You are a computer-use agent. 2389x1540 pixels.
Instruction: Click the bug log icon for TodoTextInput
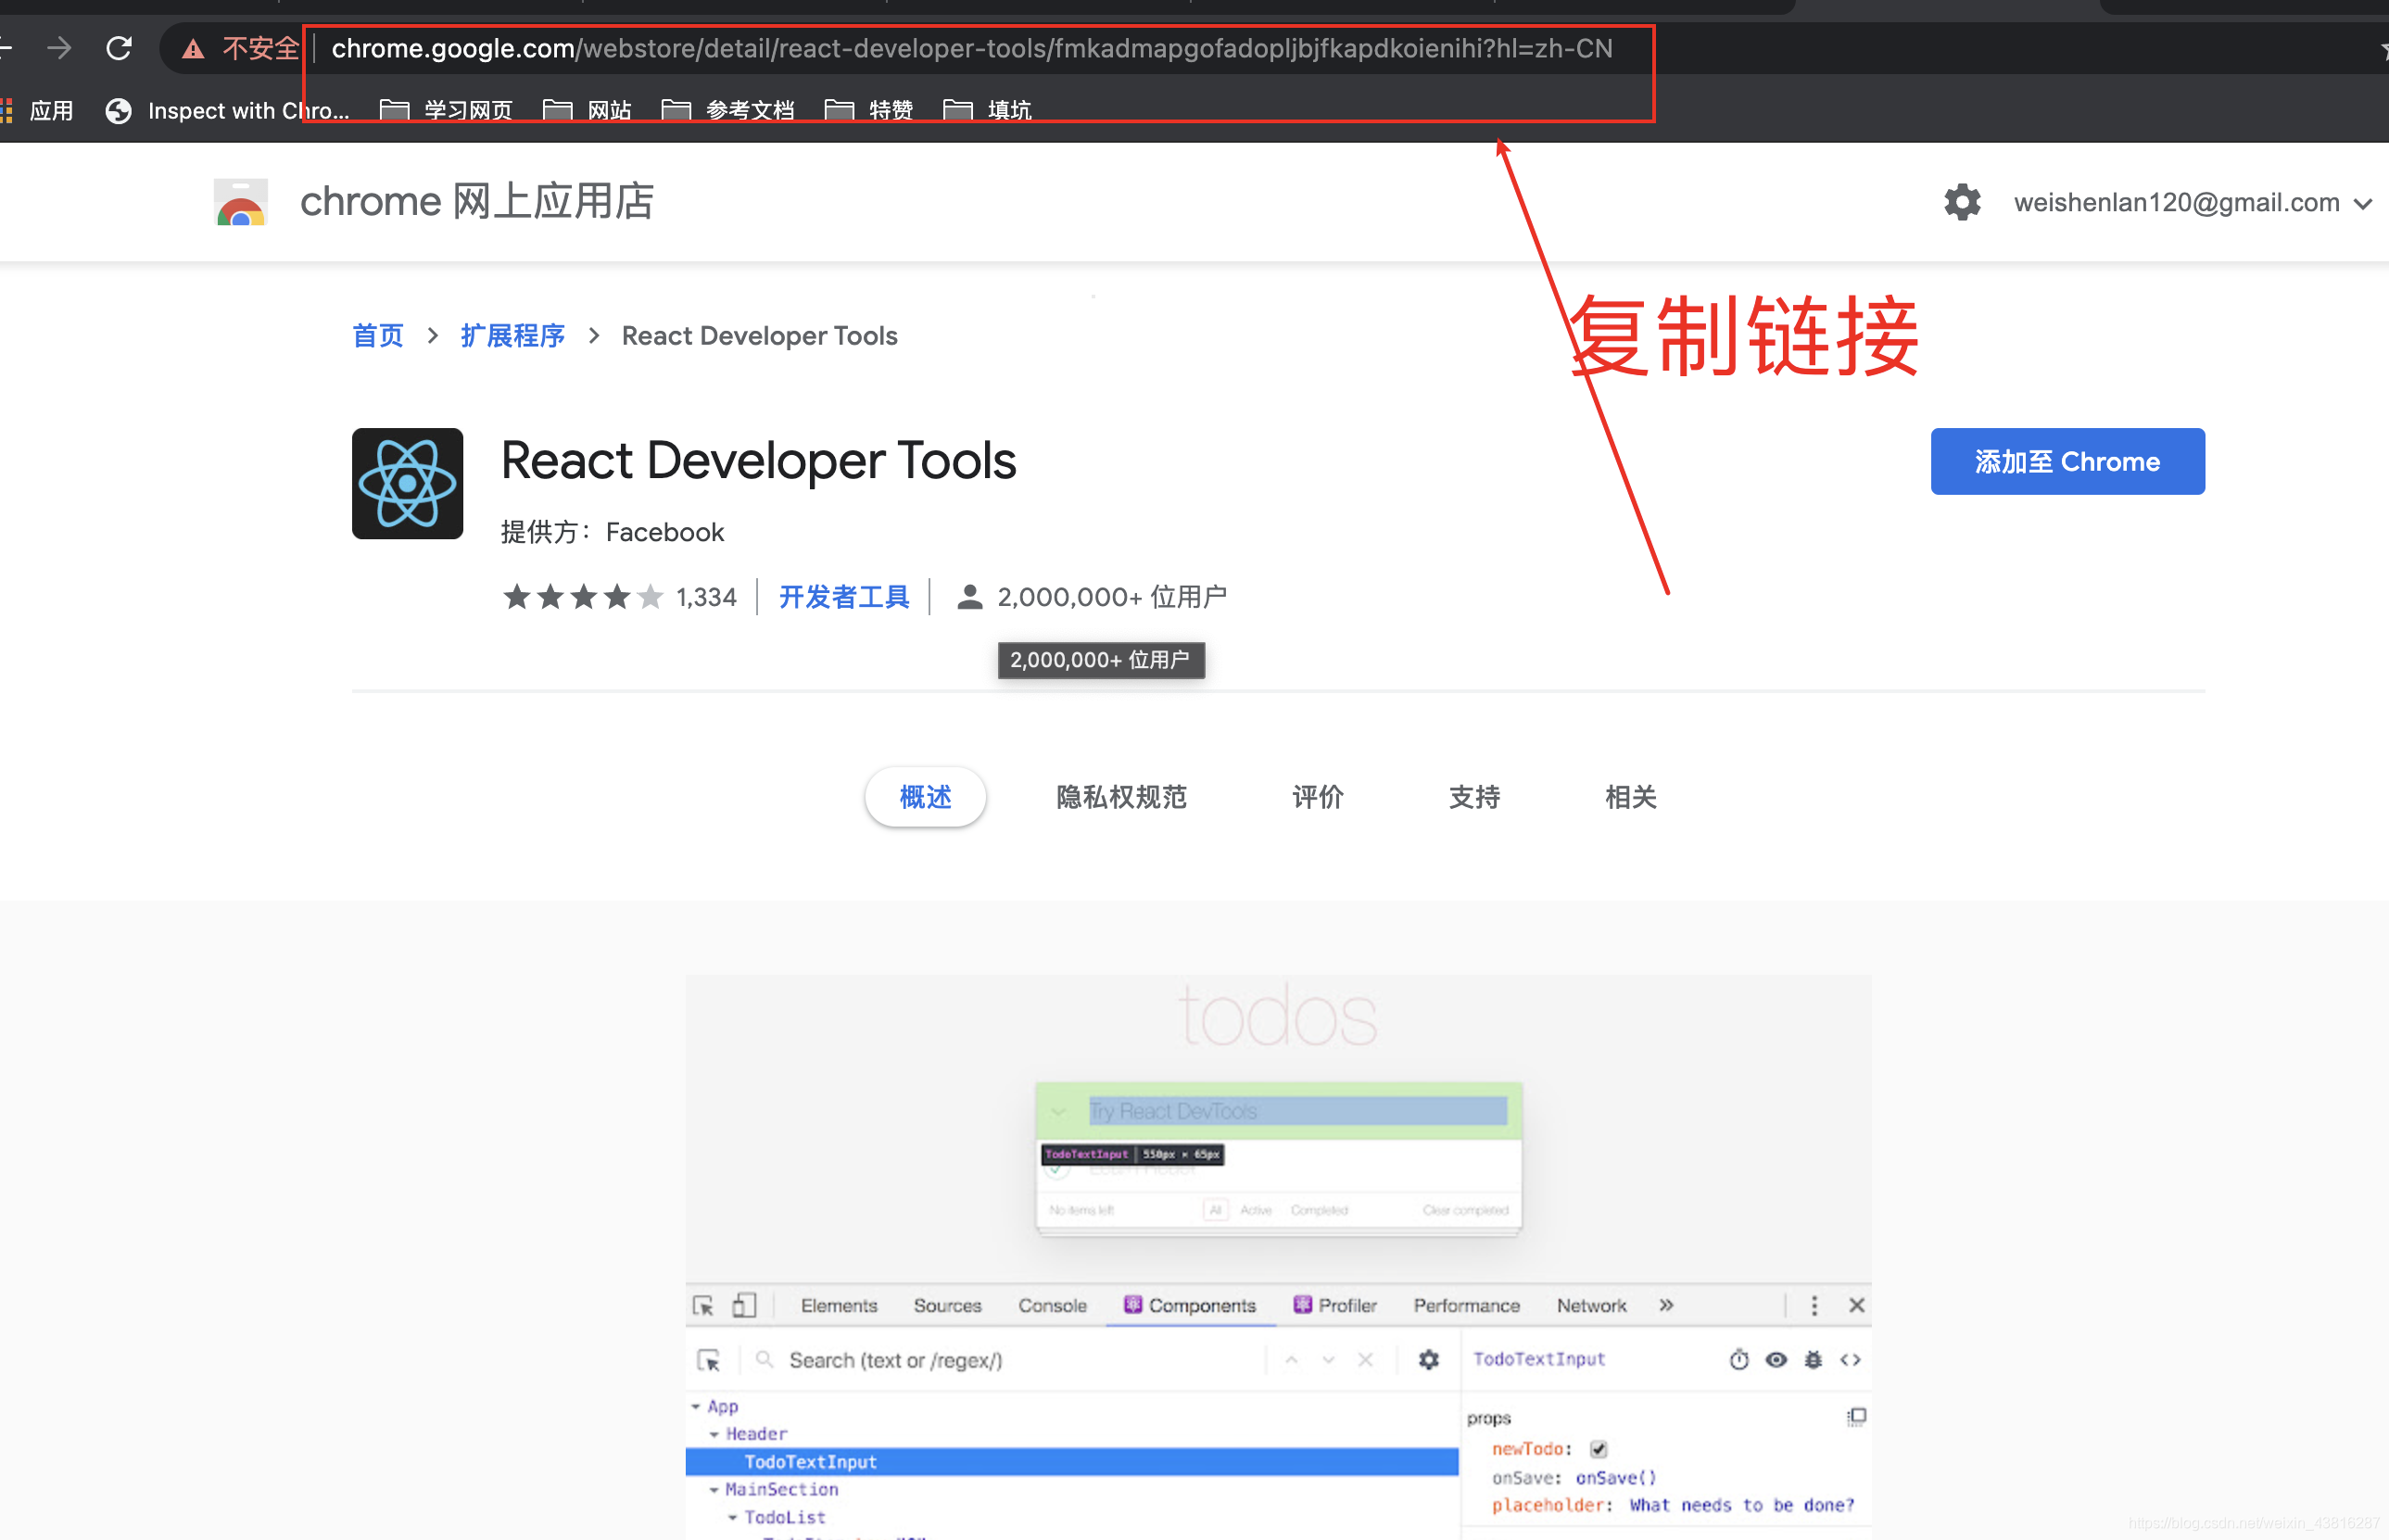1813,1360
